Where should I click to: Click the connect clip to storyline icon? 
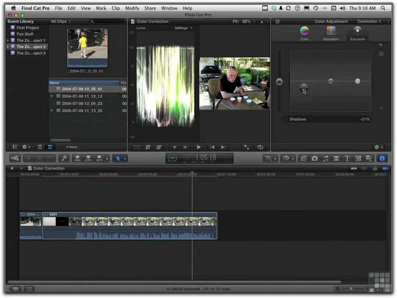pos(77,159)
